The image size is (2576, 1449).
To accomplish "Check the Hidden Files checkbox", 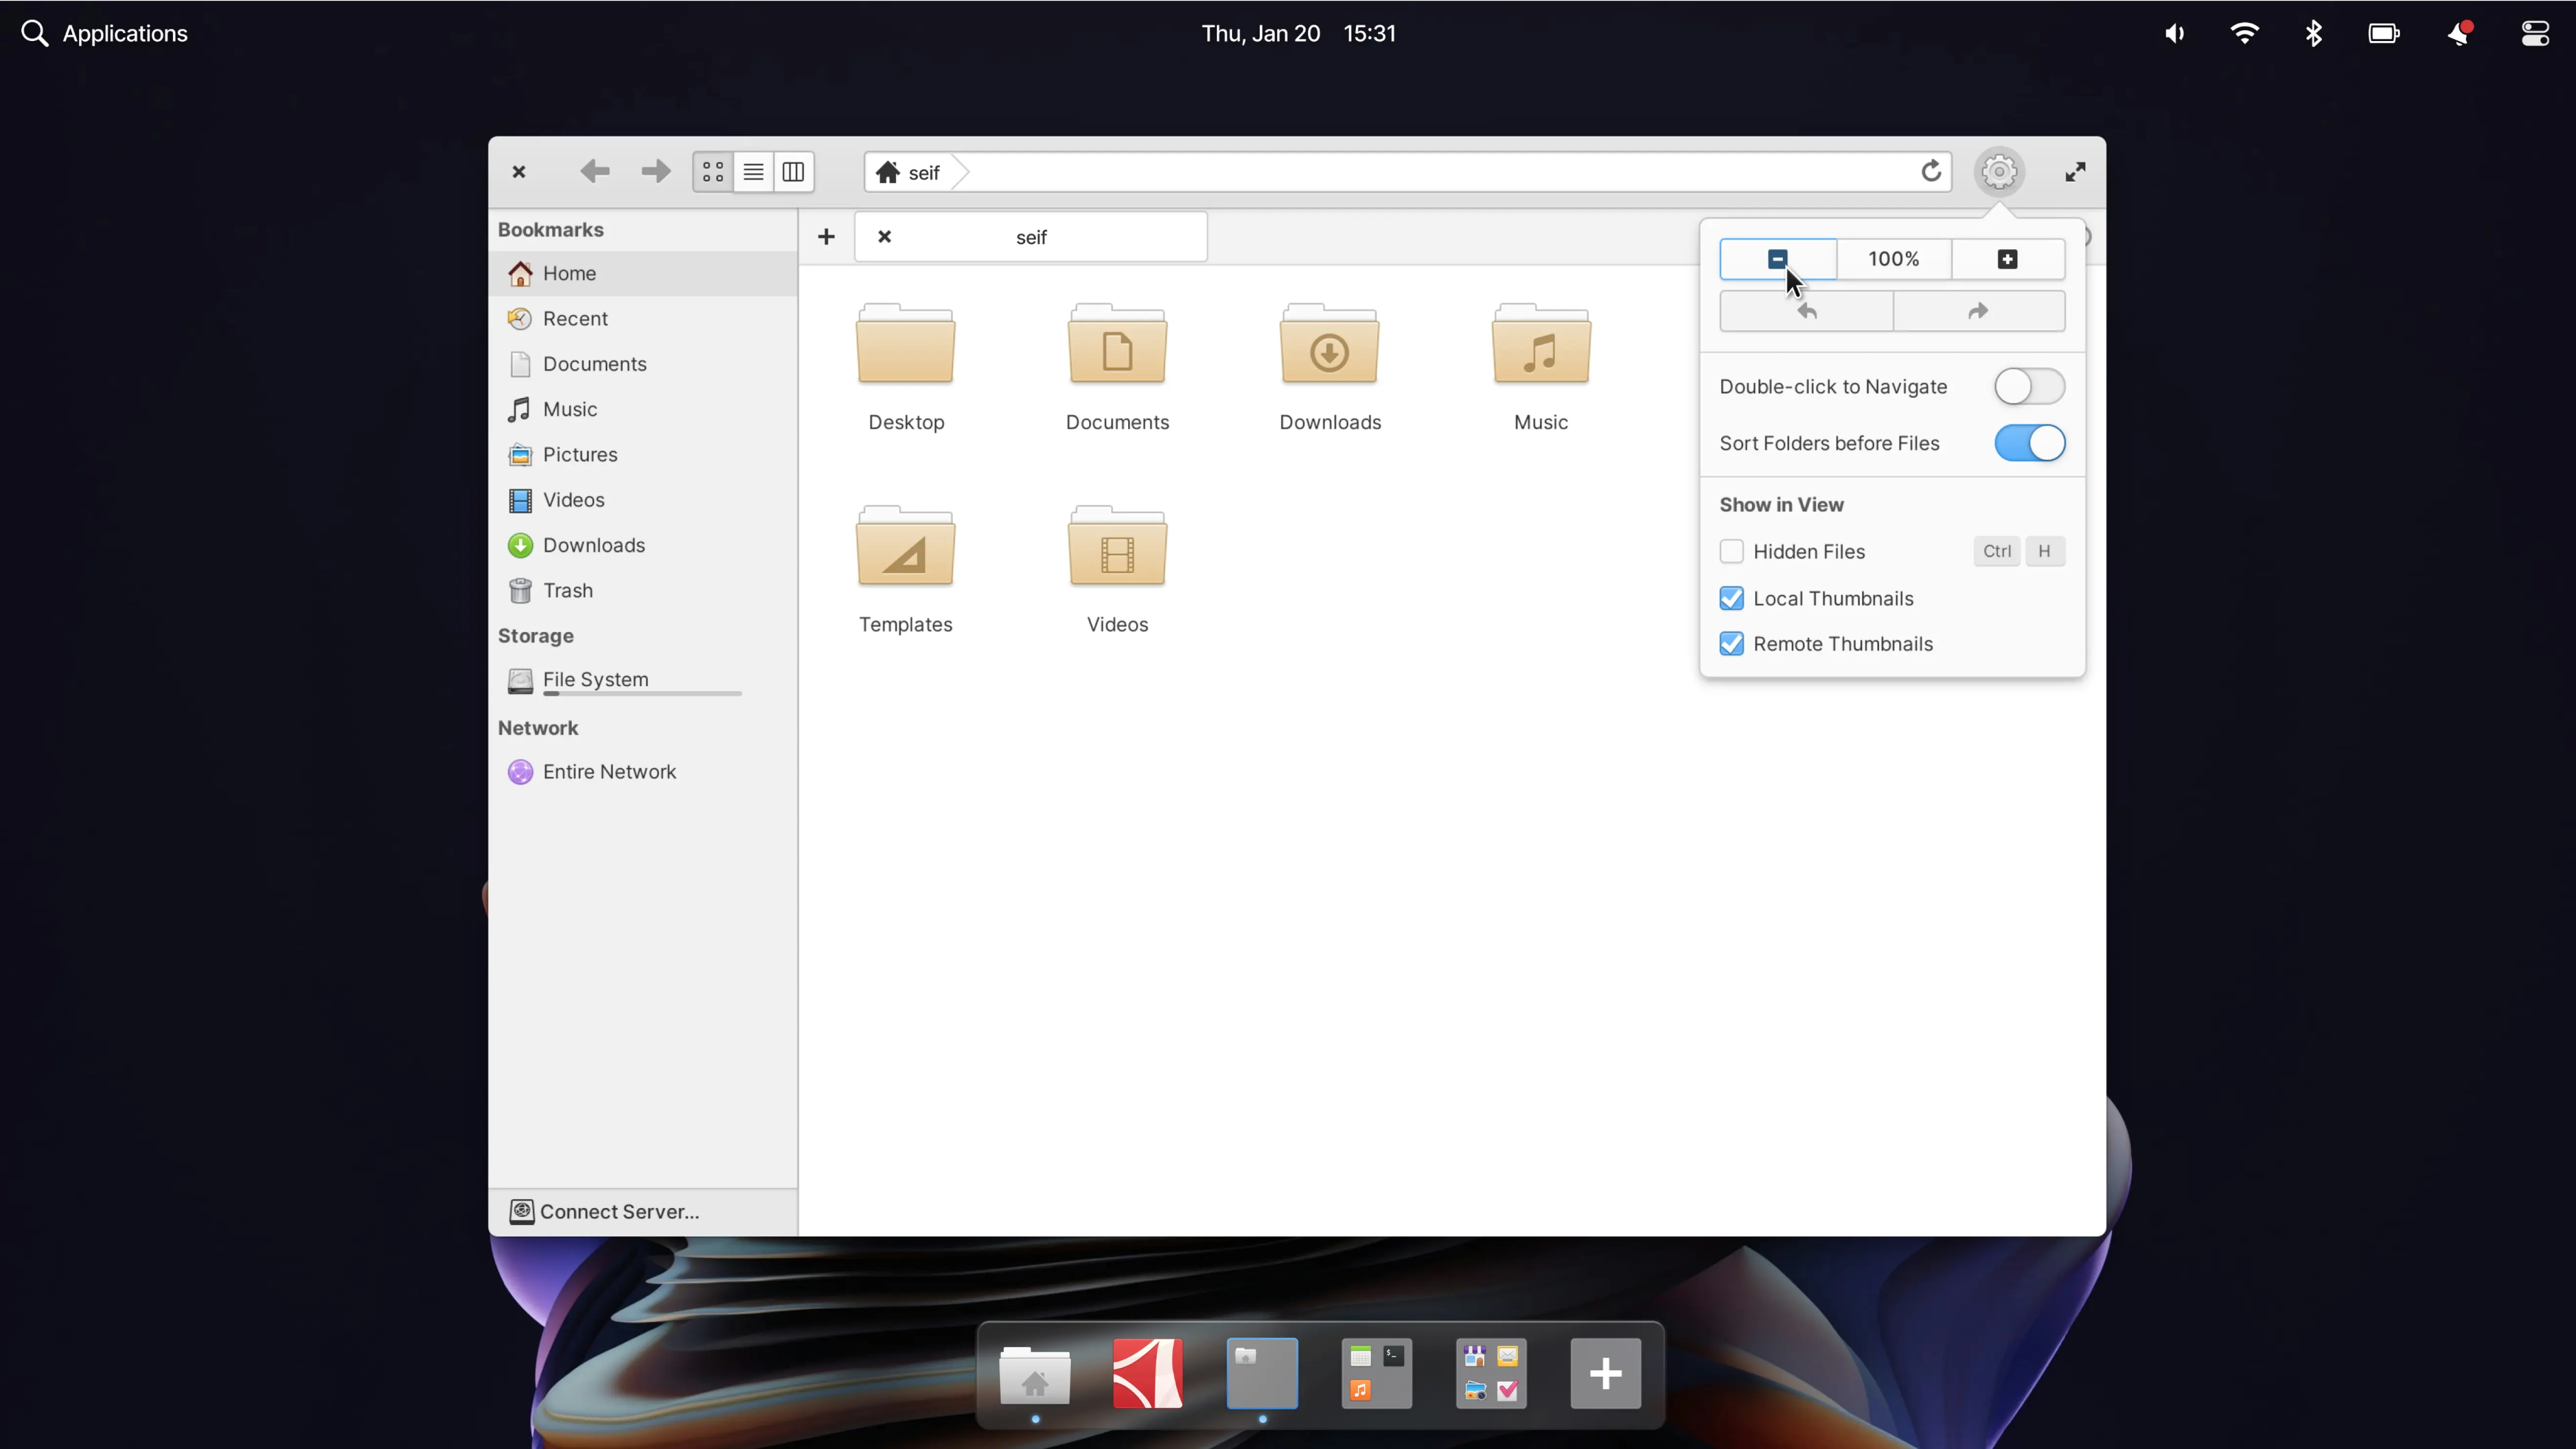I will click(x=1732, y=551).
